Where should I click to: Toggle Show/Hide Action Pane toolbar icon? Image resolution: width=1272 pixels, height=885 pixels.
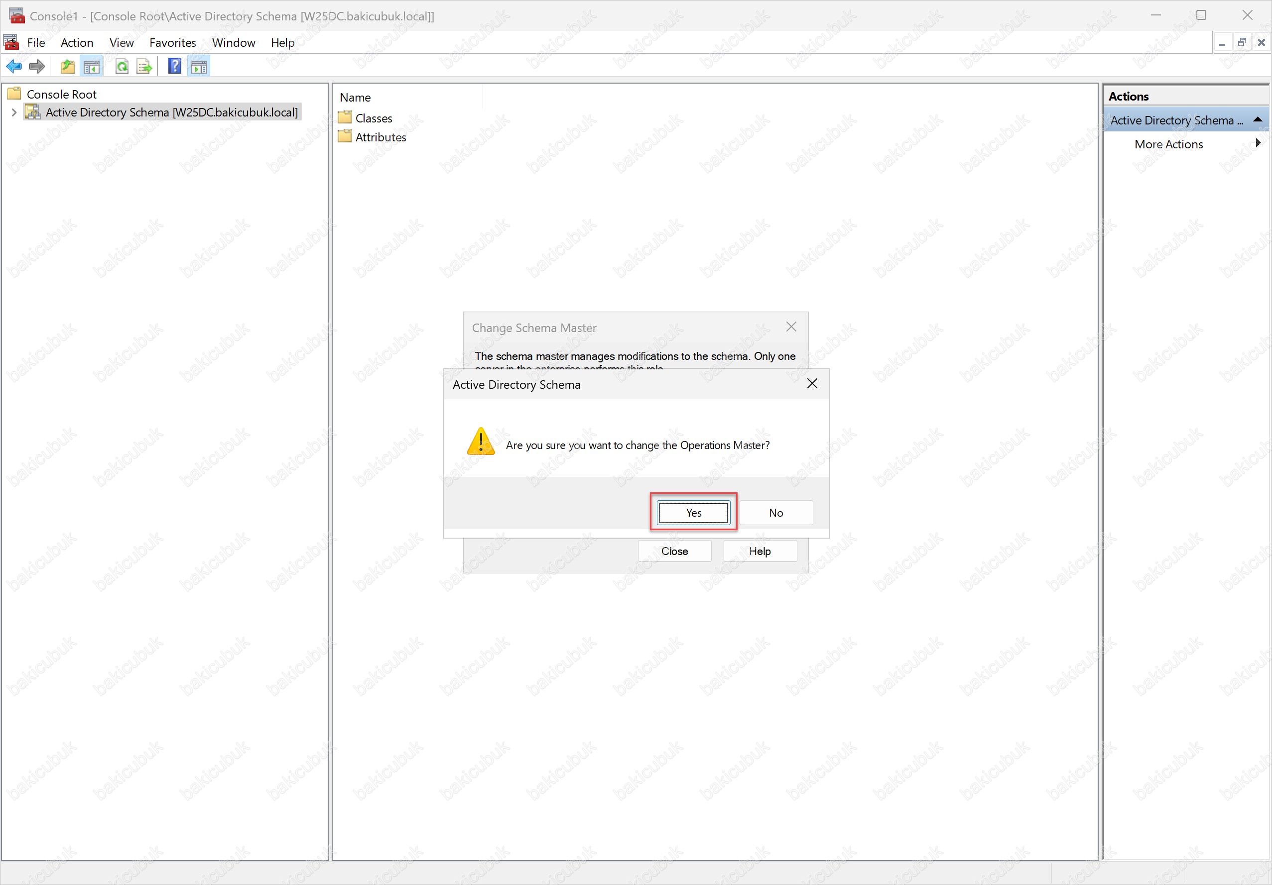point(199,67)
